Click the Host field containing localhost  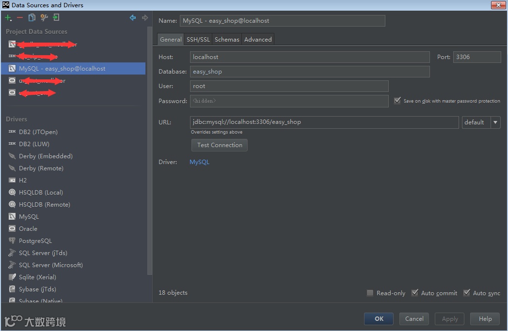(x=310, y=57)
